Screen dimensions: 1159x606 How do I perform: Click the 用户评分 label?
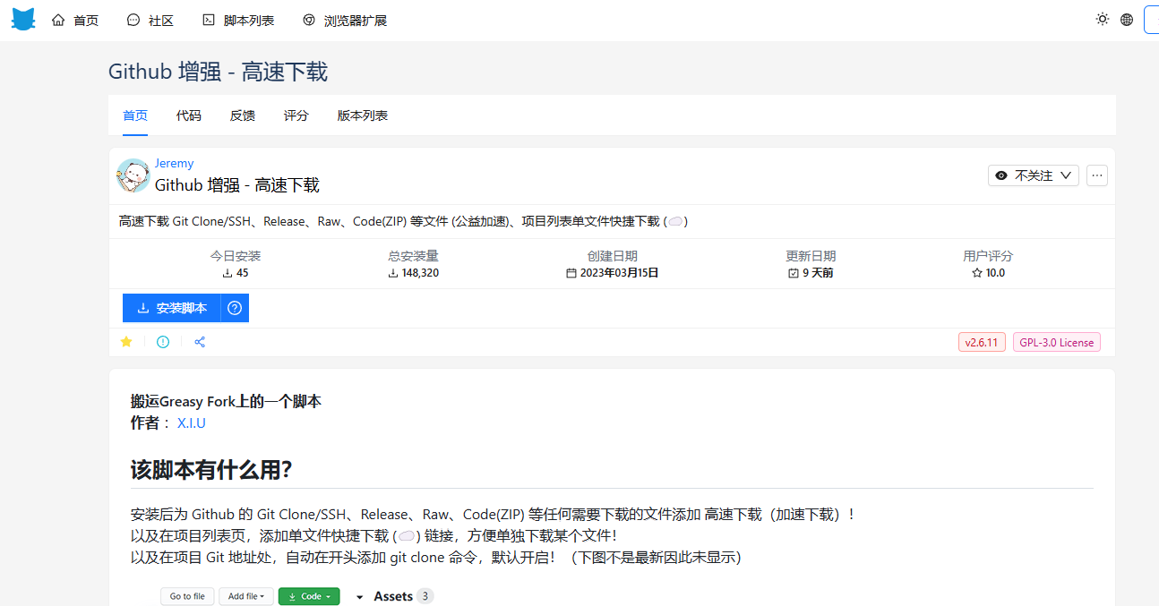(x=988, y=256)
